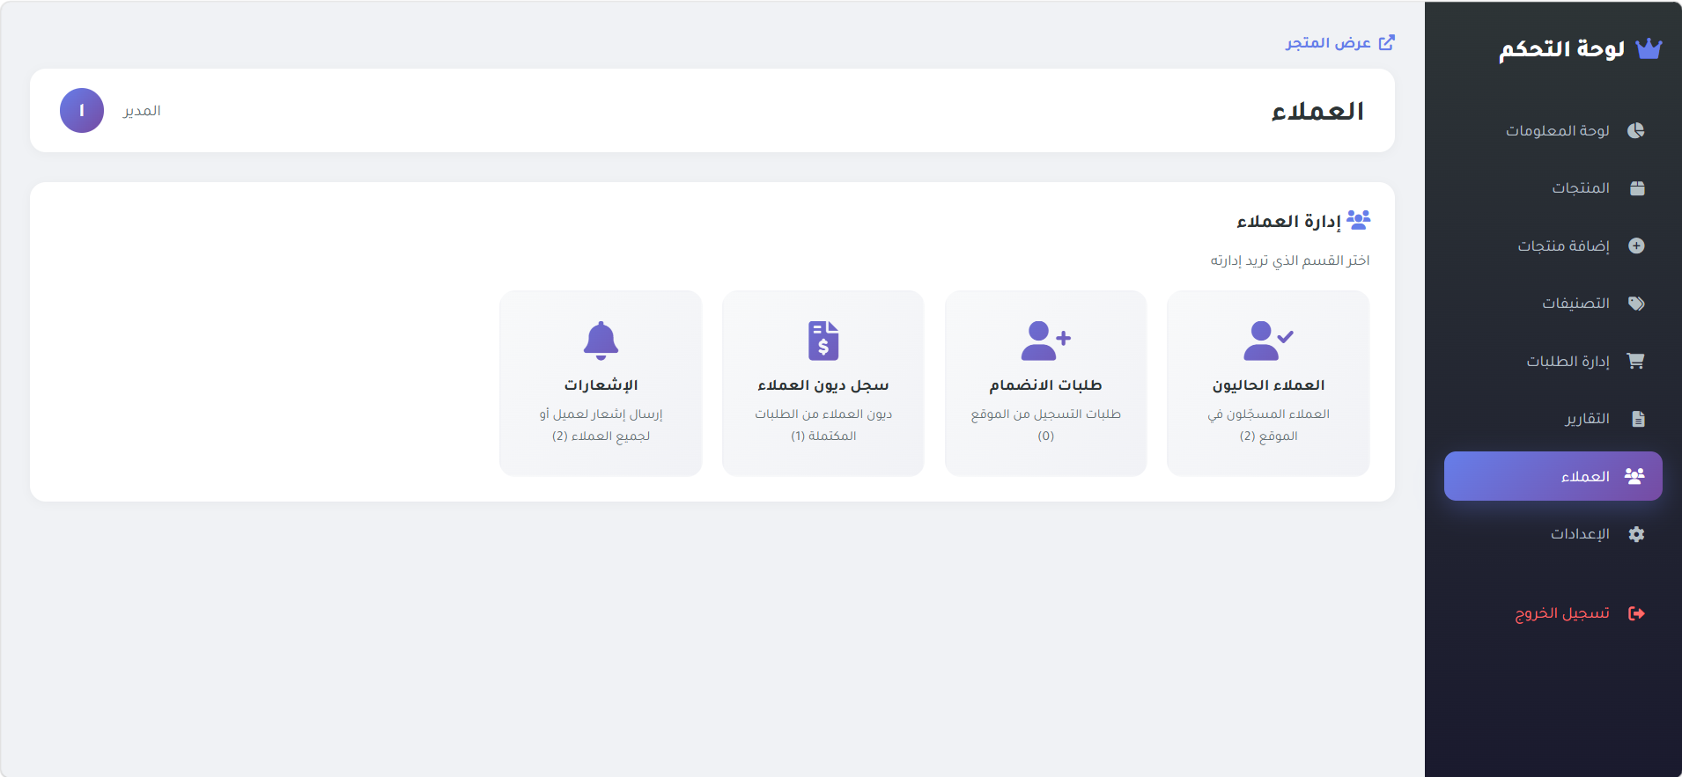This screenshot has height=777, width=1682.
Task: Click the logout arrow icon
Action: (x=1636, y=613)
